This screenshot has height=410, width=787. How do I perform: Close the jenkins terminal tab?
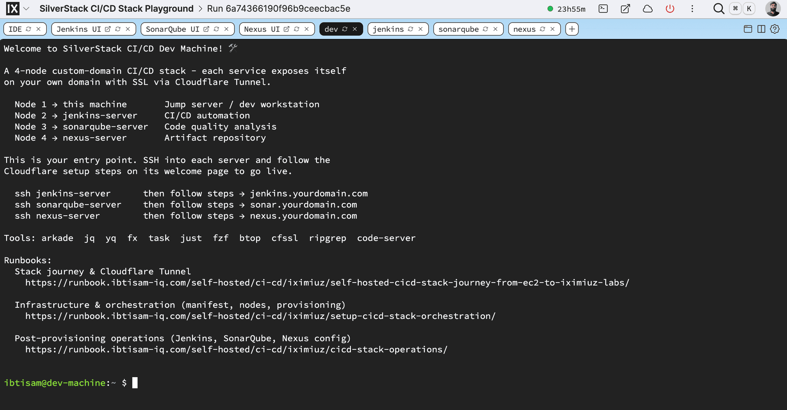pos(421,29)
